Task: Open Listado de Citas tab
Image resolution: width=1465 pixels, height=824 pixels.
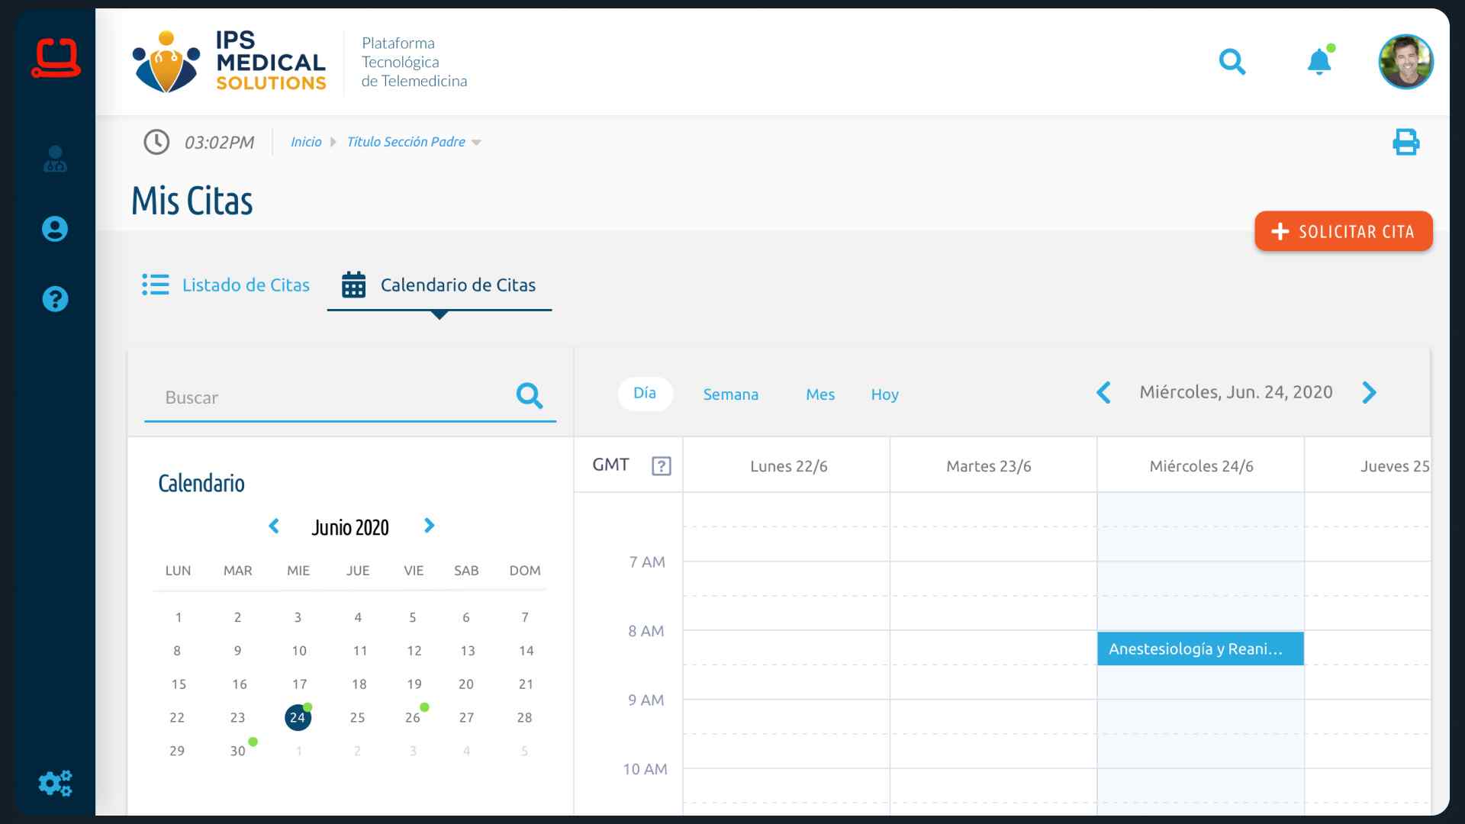Action: 226,285
